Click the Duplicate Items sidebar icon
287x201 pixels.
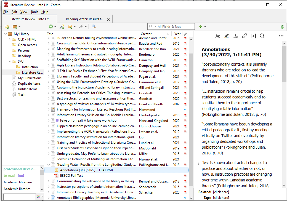[x=14, y=84]
